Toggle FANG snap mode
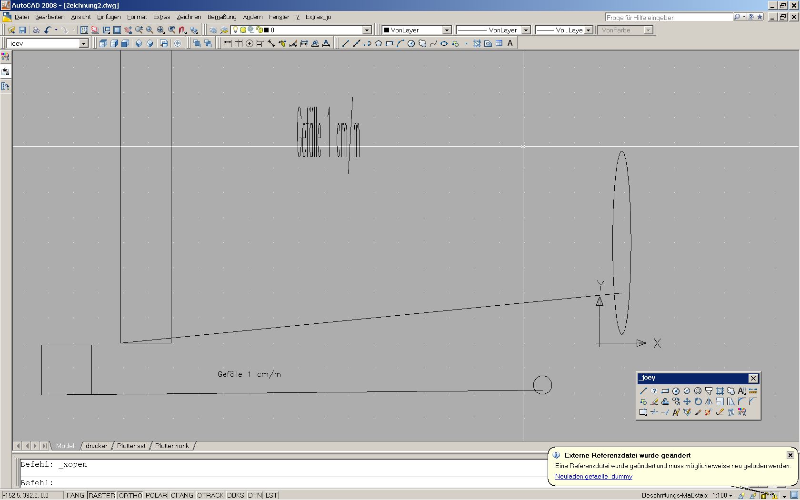Viewport: 800px width, 500px height. pos(75,495)
